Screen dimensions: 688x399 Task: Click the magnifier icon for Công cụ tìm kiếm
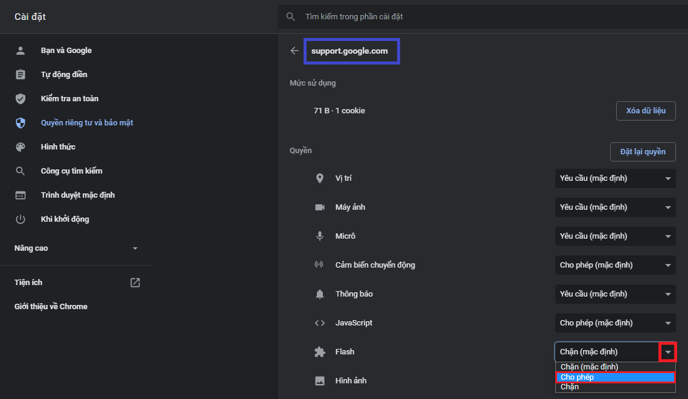tap(20, 171)
